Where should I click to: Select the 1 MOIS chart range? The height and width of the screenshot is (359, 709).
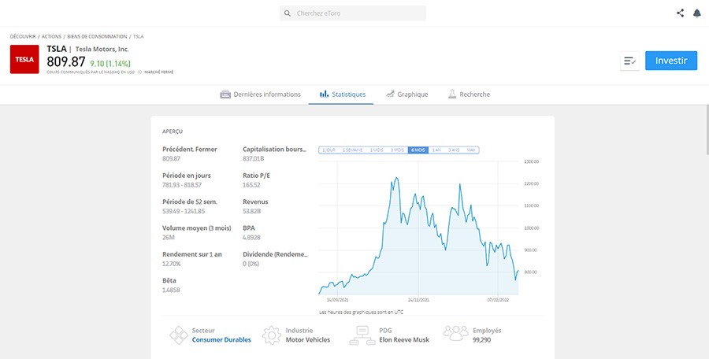(377, 150)
